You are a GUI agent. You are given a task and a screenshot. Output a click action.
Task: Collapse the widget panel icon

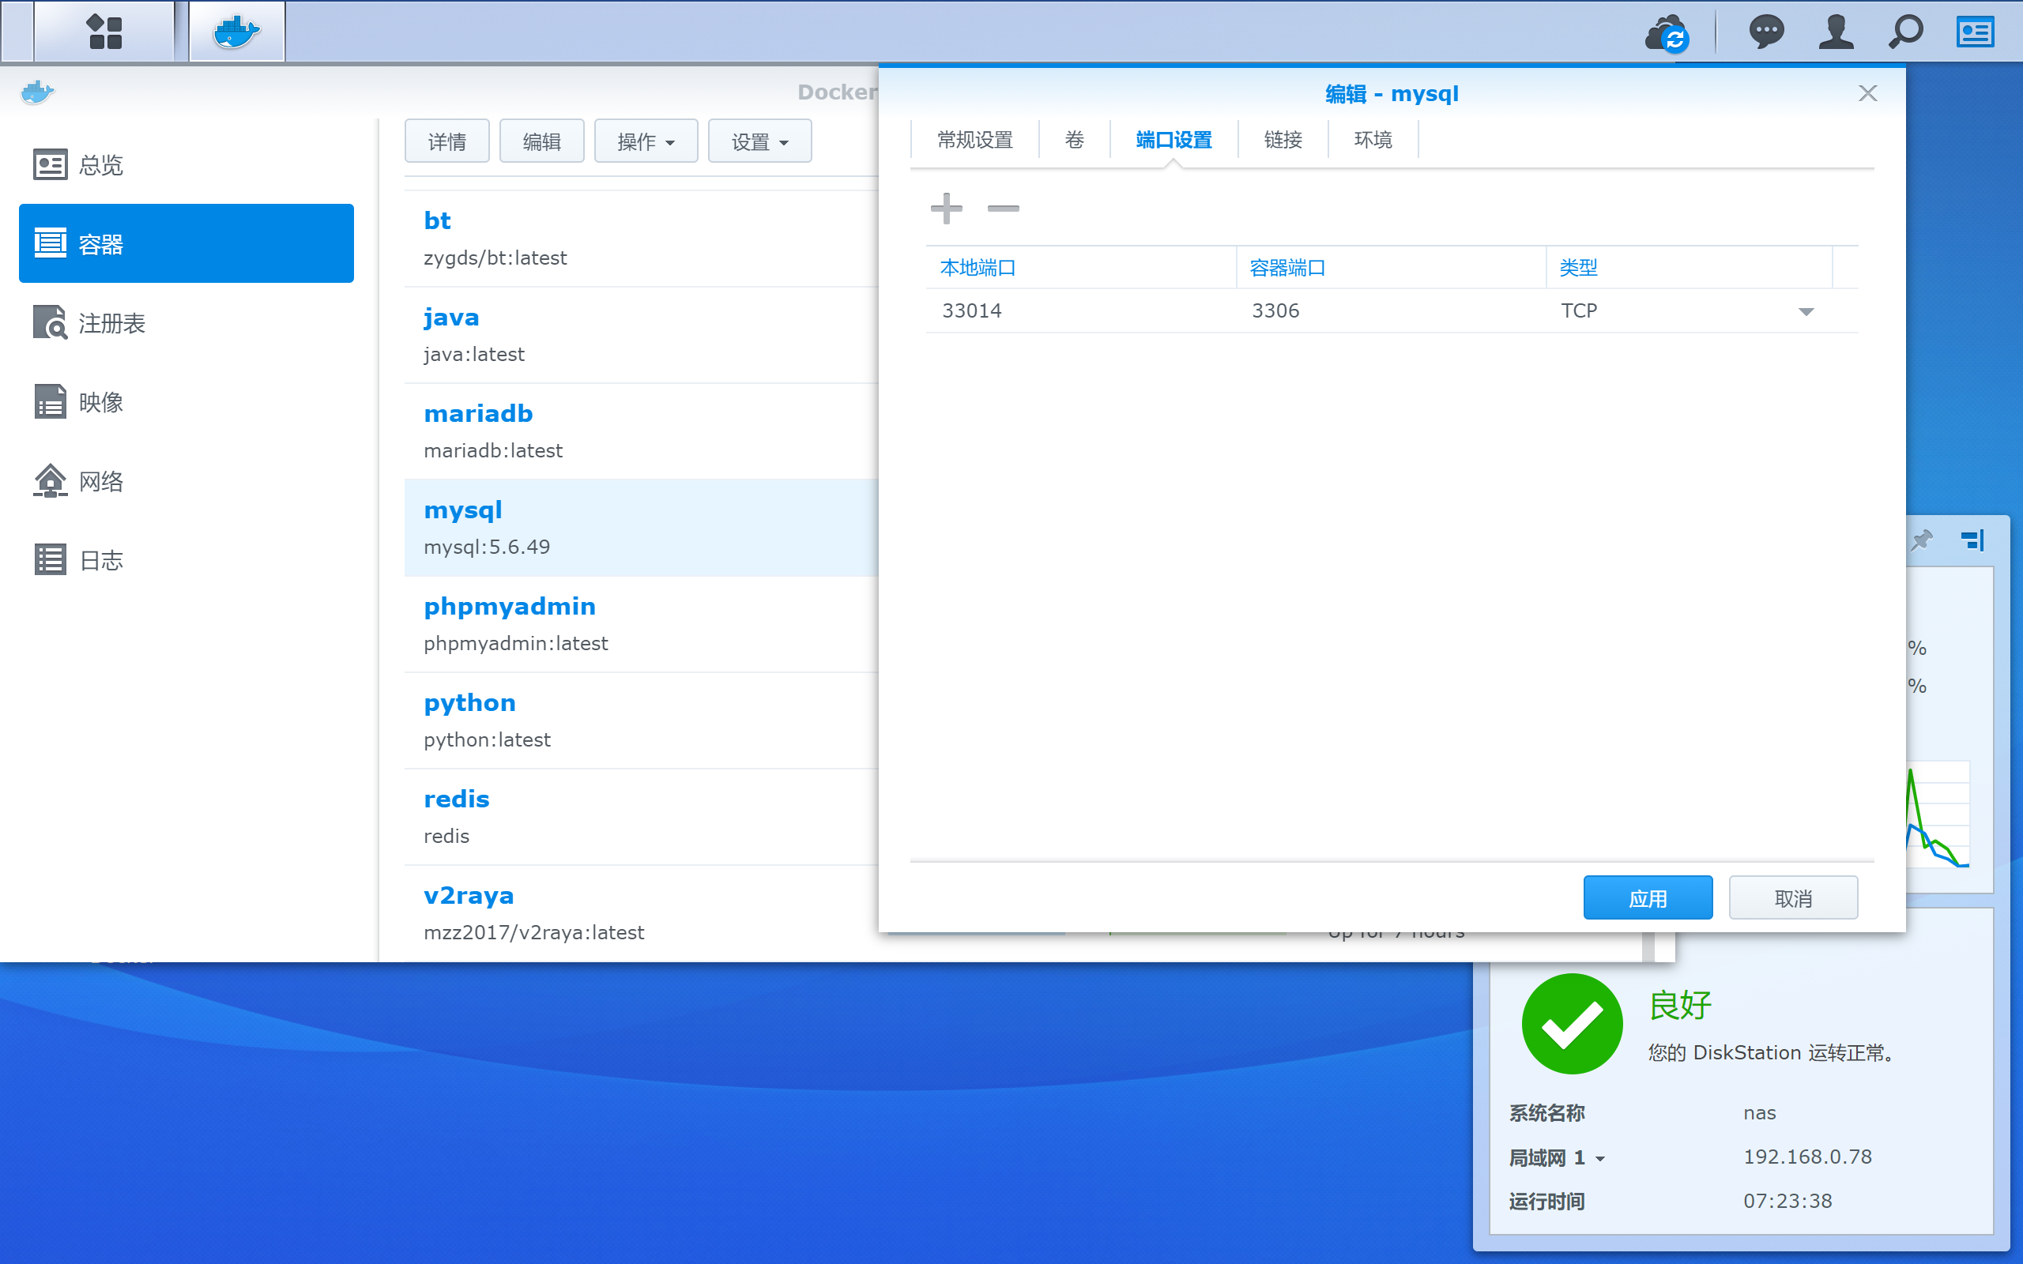1973,540
